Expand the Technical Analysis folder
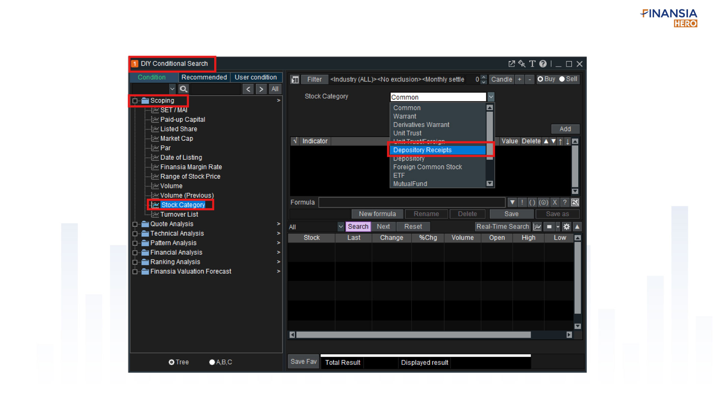The image size is (714, 402). coord(135,234)
